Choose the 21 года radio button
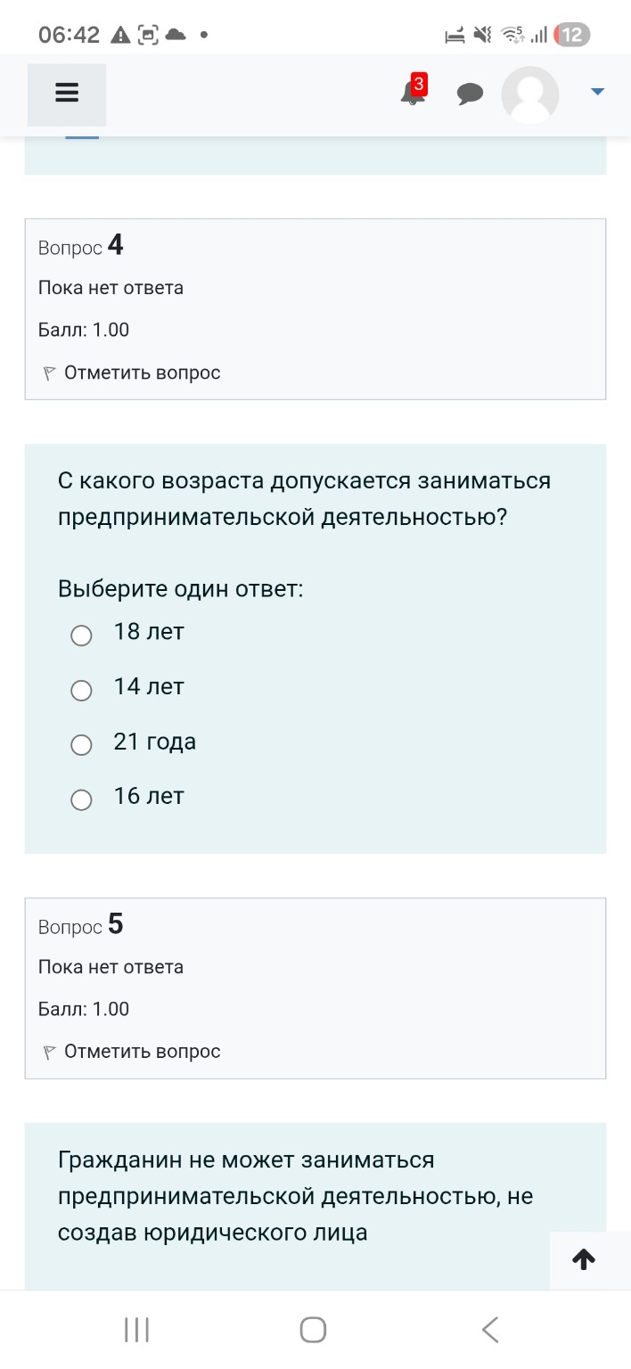The image size is (631, 1369). pos(81,744)
